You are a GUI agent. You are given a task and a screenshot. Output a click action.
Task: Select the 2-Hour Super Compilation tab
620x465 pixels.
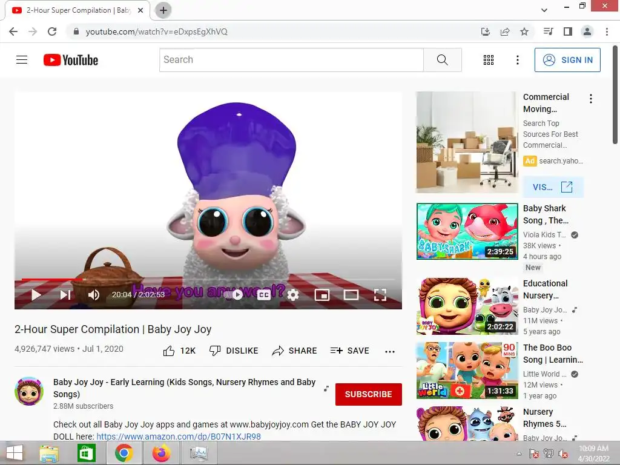(77, 10)
